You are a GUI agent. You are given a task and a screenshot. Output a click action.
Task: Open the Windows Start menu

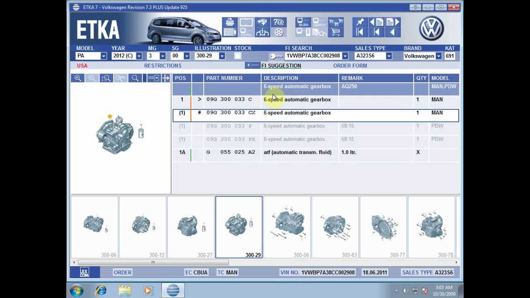77,291
